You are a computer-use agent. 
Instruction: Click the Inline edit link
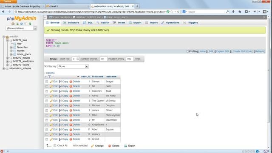click(x=203, y=51)
